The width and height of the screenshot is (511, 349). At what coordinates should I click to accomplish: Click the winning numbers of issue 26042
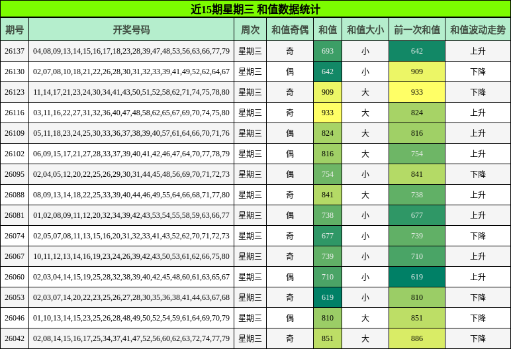131,338
